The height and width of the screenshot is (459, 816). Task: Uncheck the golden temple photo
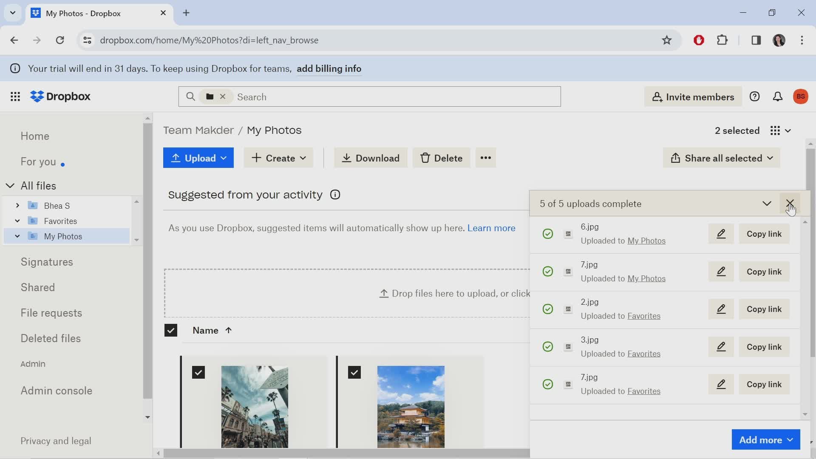[354, 372]
